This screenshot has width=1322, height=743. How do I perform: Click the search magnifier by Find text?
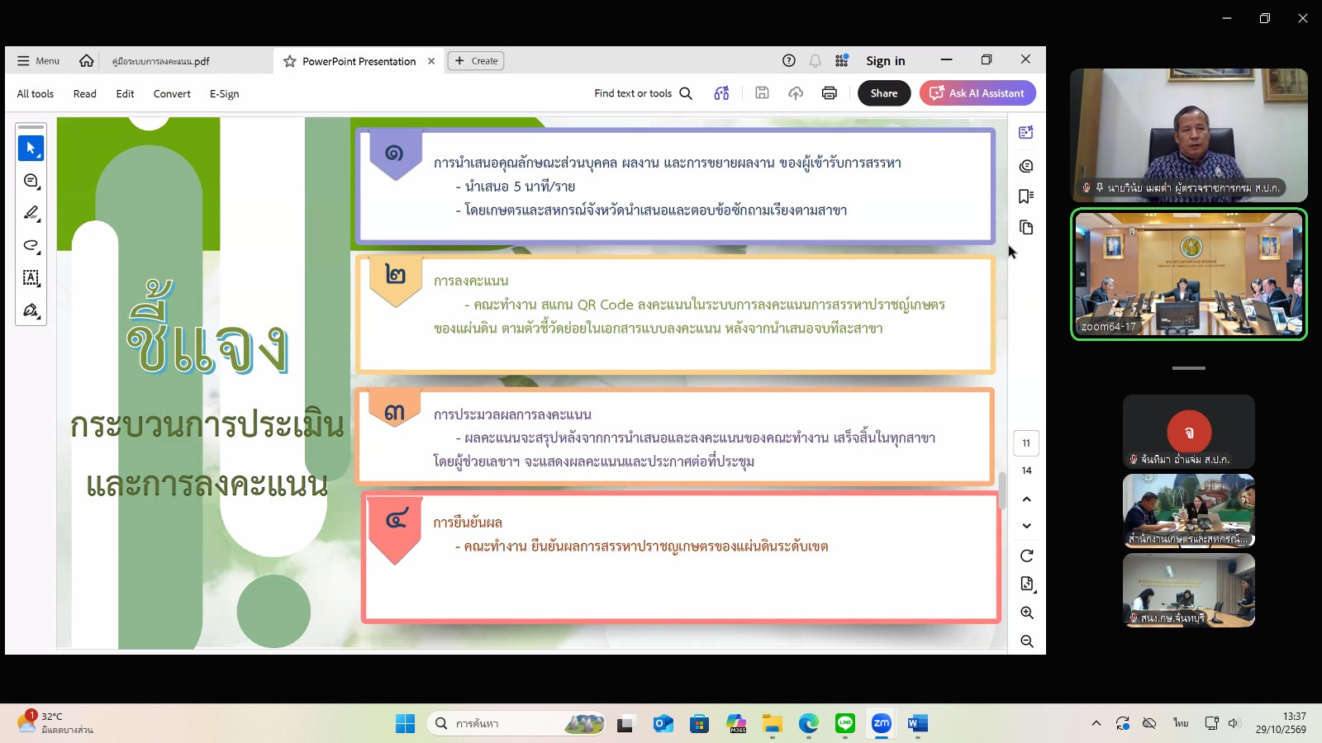pyautogui.click(x=686, y=93)
